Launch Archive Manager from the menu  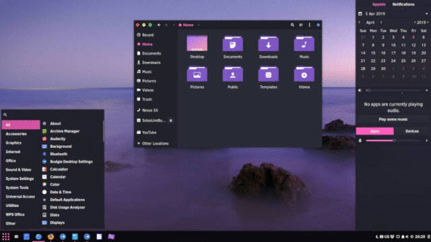coord(71,131)
